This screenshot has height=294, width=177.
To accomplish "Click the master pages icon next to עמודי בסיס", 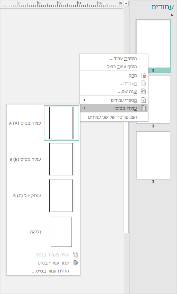I will (x=144, y=109).
